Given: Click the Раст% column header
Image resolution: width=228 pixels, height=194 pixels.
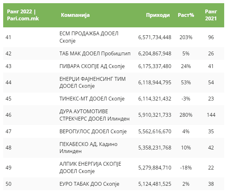Looking at the screenshot, I should point(186,15).
